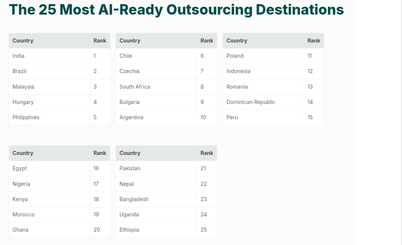
Task: Click the 'South Africa' cell
Action: (156, 87)
